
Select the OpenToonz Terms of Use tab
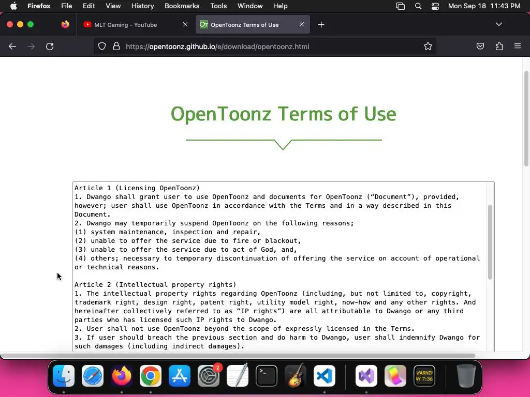point(253,25)
